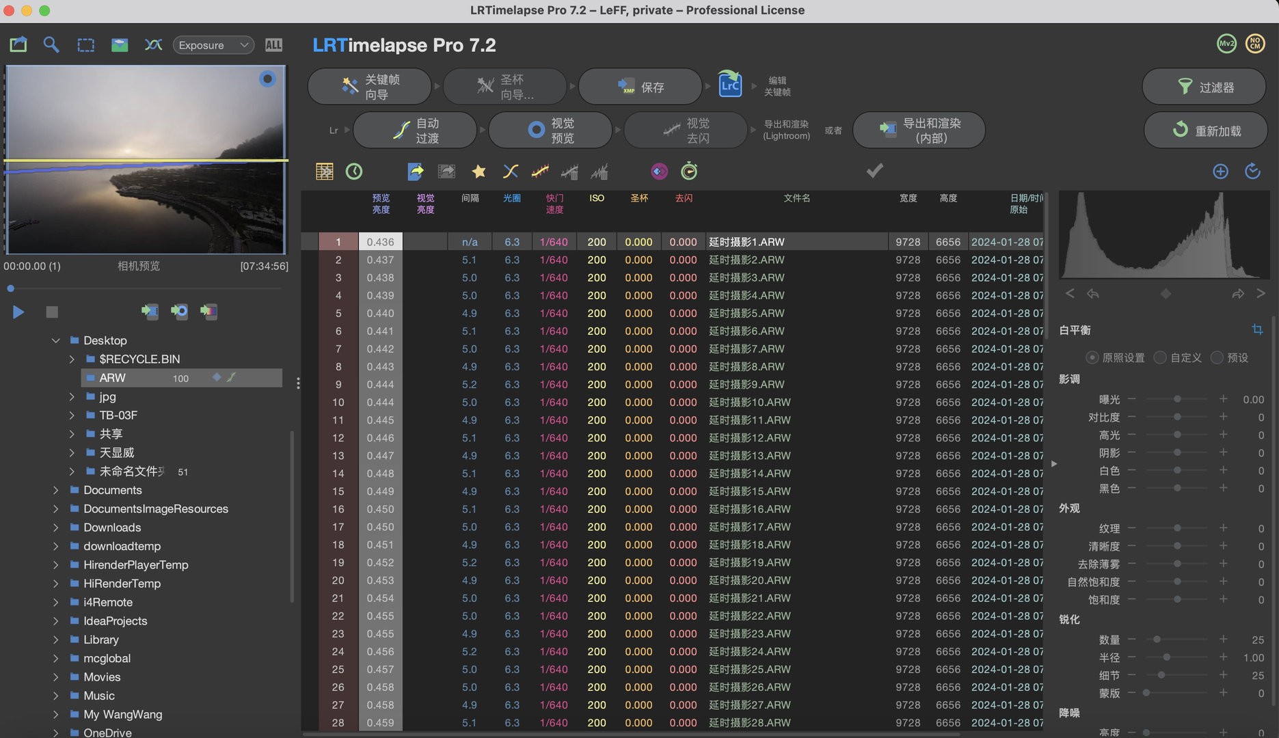Screen dimensions: 1279x738
Task: Click the blue document export arrow icon
Action: 416,172
